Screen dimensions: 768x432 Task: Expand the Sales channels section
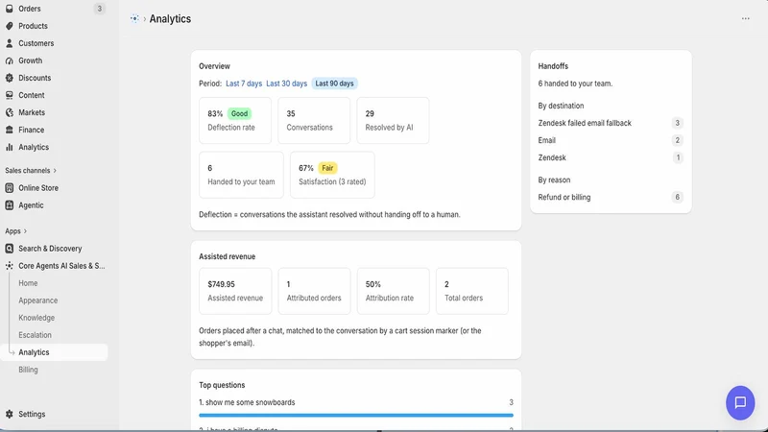(31, 171)
